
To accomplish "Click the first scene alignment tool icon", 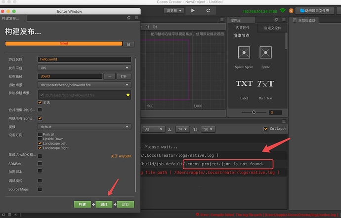I will tap(147, 27).
